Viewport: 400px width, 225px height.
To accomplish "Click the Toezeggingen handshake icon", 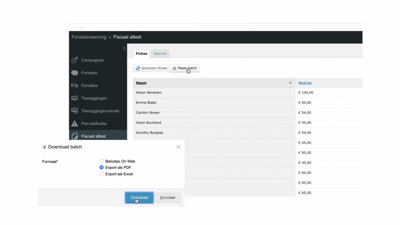I will click(75, 98).
